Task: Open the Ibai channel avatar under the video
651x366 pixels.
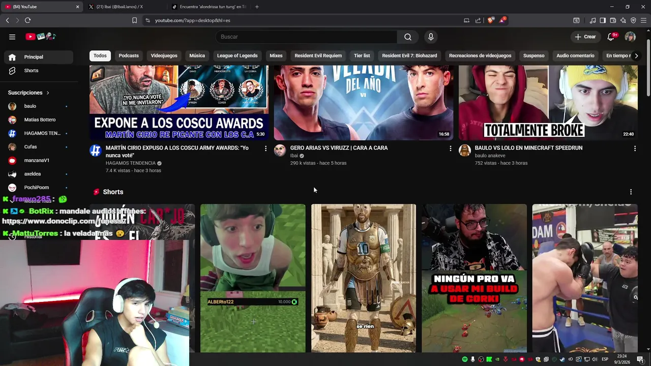Action: [x=280, y=150]
